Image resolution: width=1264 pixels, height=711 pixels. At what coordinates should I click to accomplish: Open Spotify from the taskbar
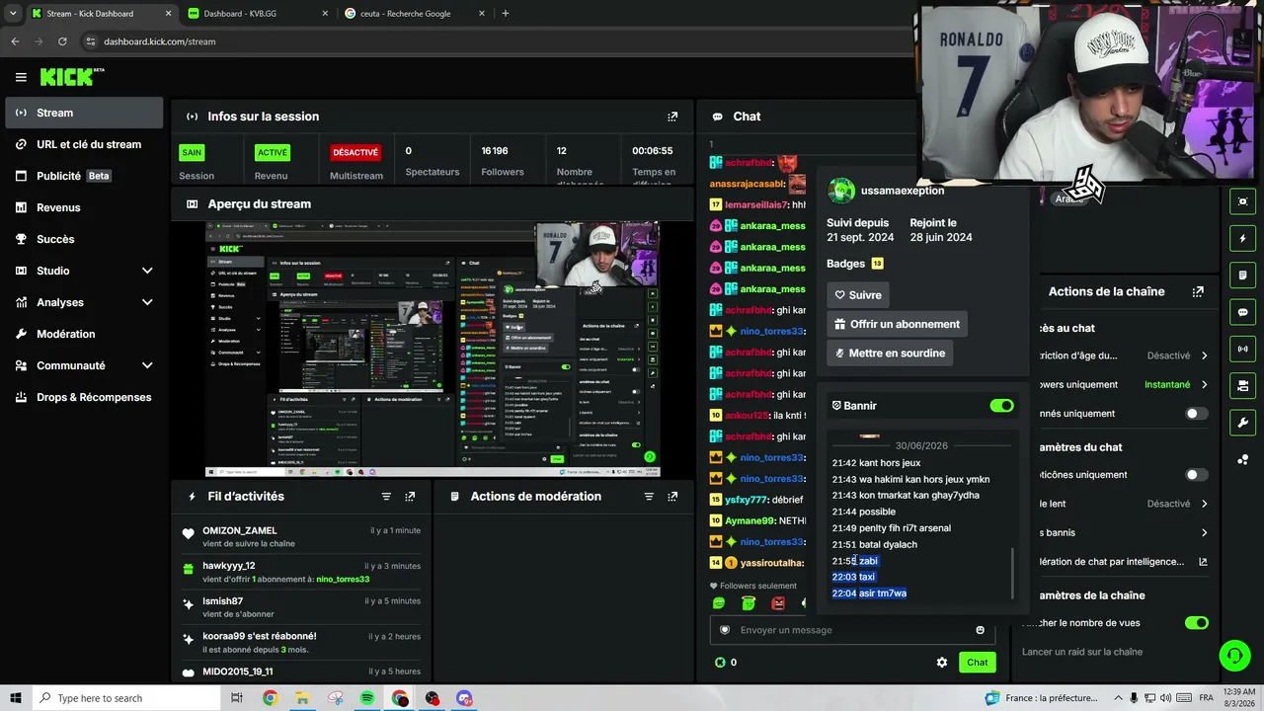(x=367, y=698)
